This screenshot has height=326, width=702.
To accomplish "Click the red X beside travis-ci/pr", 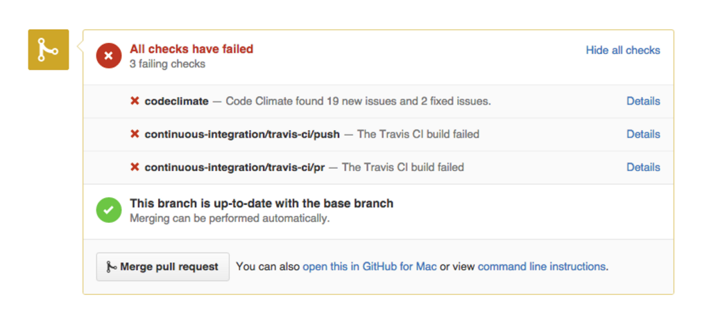I will (x=135, y=167).
